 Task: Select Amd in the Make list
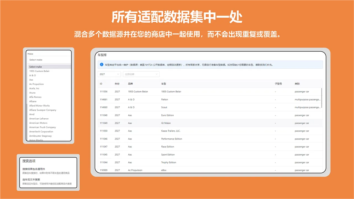(32, 114)
